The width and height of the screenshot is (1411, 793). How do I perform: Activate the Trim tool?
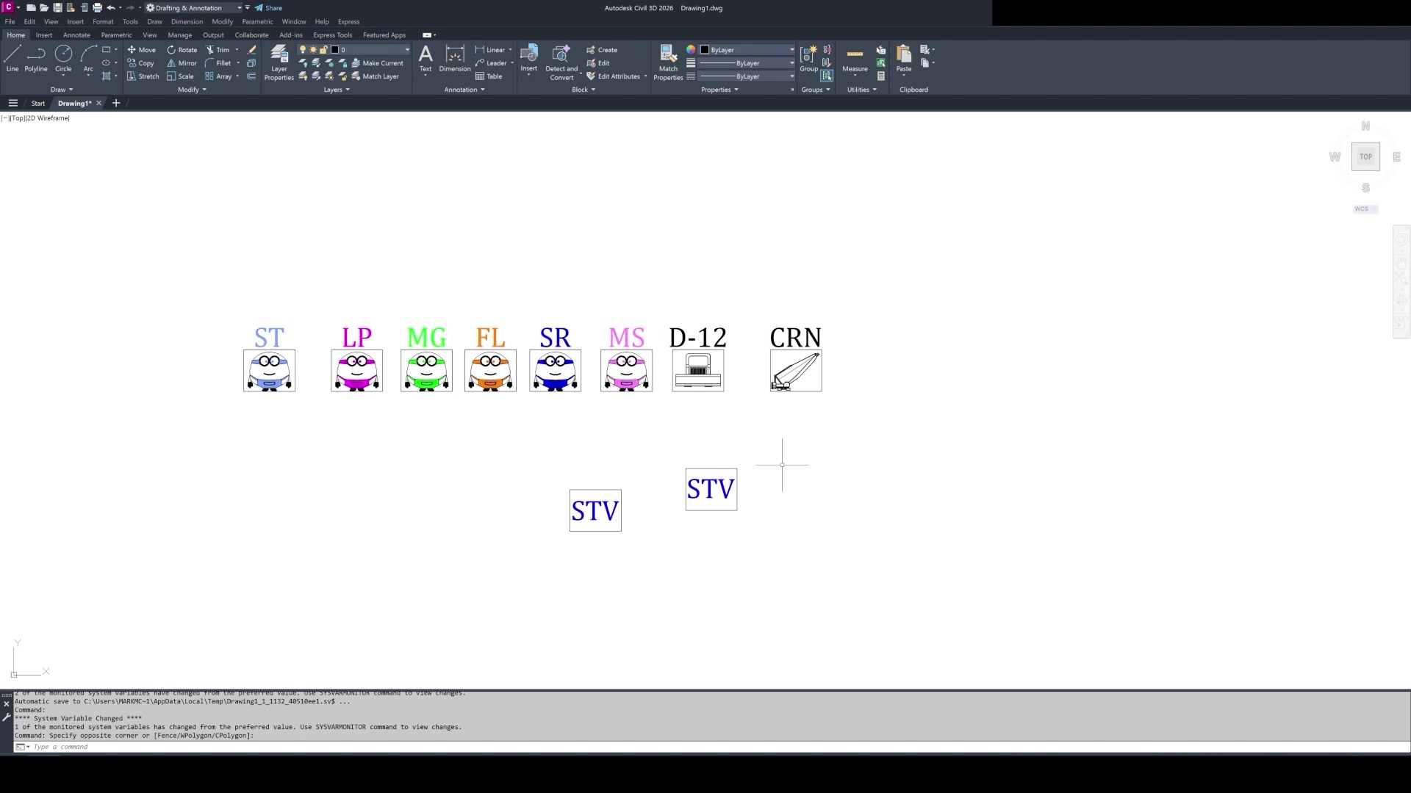click(x=218, y=50)
